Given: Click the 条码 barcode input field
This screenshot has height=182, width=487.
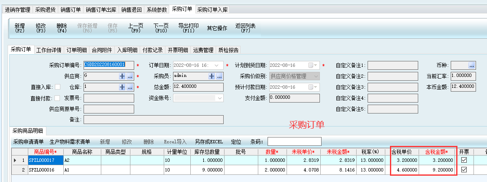Looking at the screenshot, I should [x=294, y=142].
